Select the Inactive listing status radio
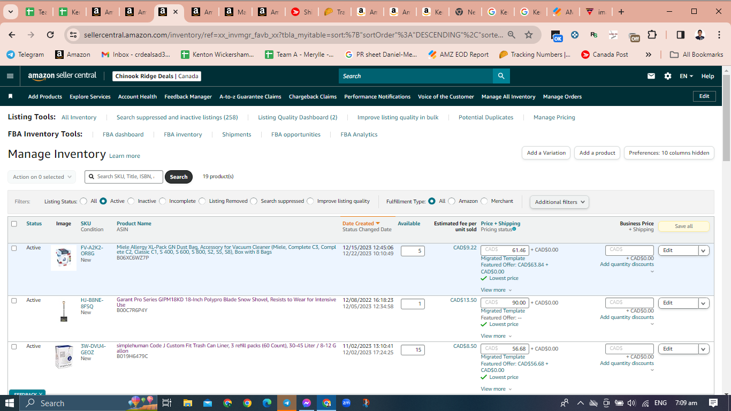 (x=131, y=201)
